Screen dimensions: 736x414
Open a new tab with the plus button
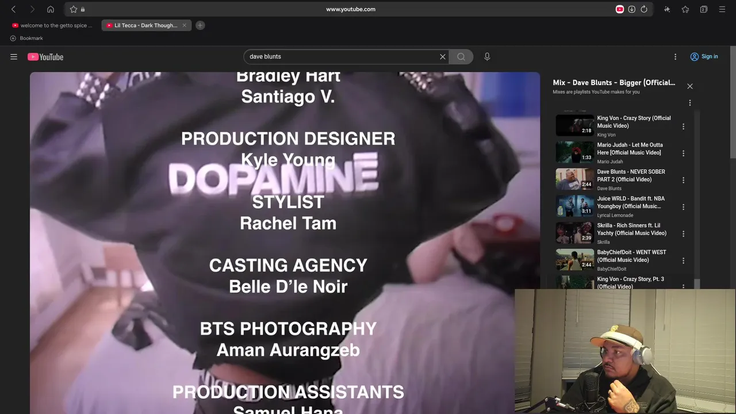(200, 25)
